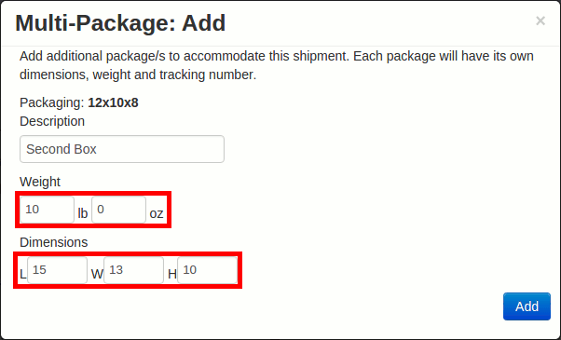Click the H label before the height field

172,274
